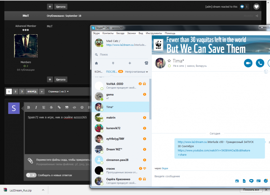Click the Skype home icon

[x=96, y=63]
